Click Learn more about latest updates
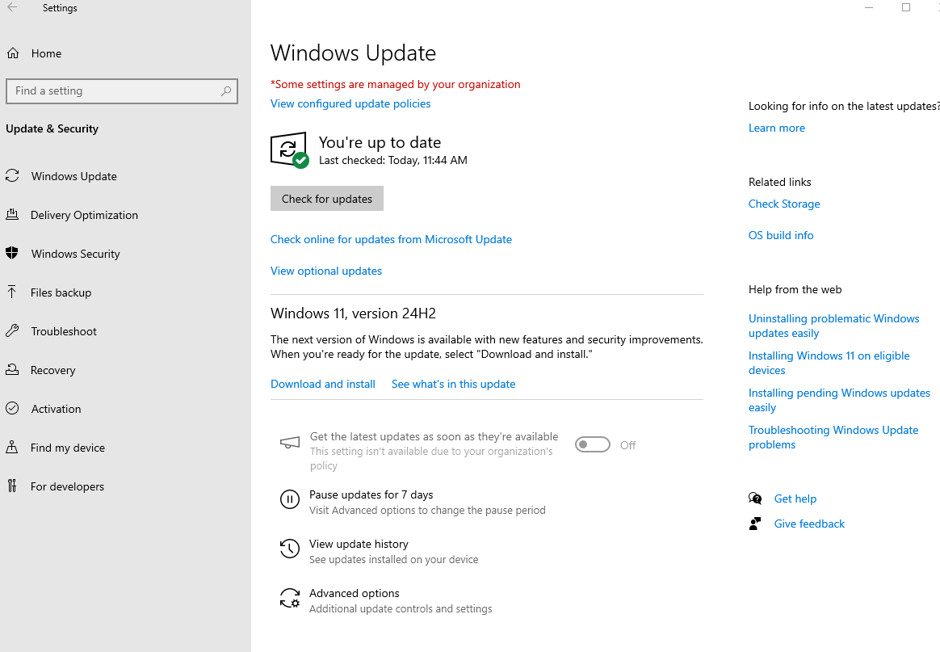The width and height of the screenshot is (940, 652). pos(776,128)
